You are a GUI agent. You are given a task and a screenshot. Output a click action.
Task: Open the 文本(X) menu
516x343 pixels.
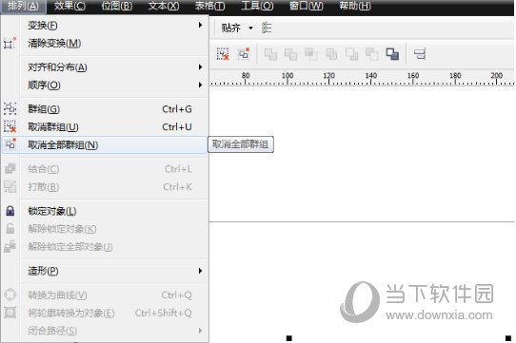click(x=164, y=6)
